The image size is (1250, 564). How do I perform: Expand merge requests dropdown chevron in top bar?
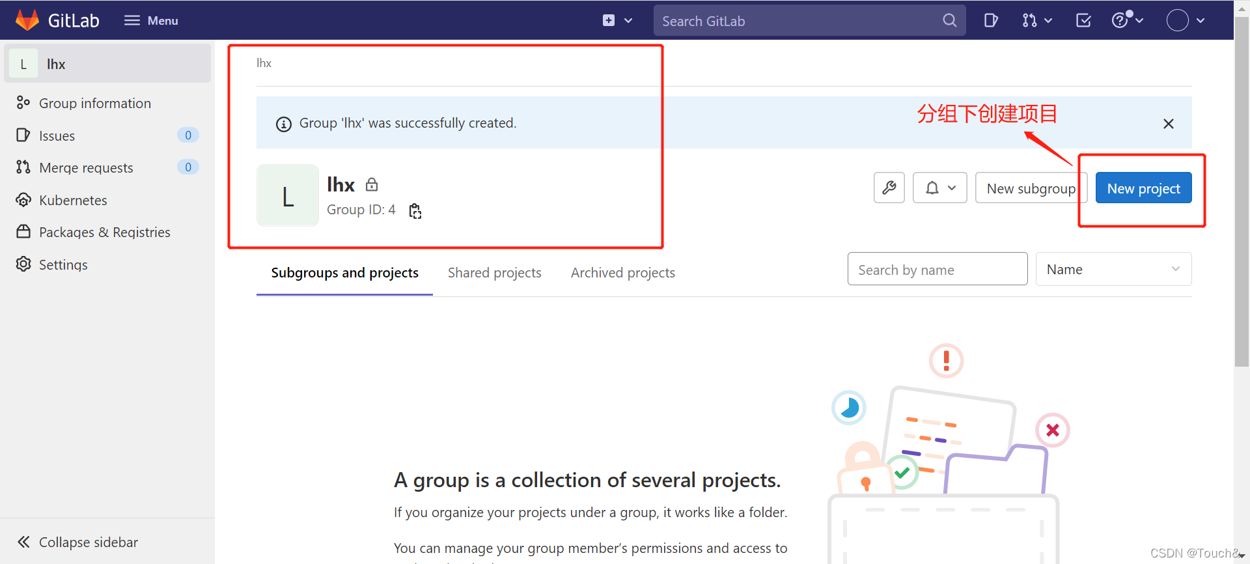pos(1048,20)
